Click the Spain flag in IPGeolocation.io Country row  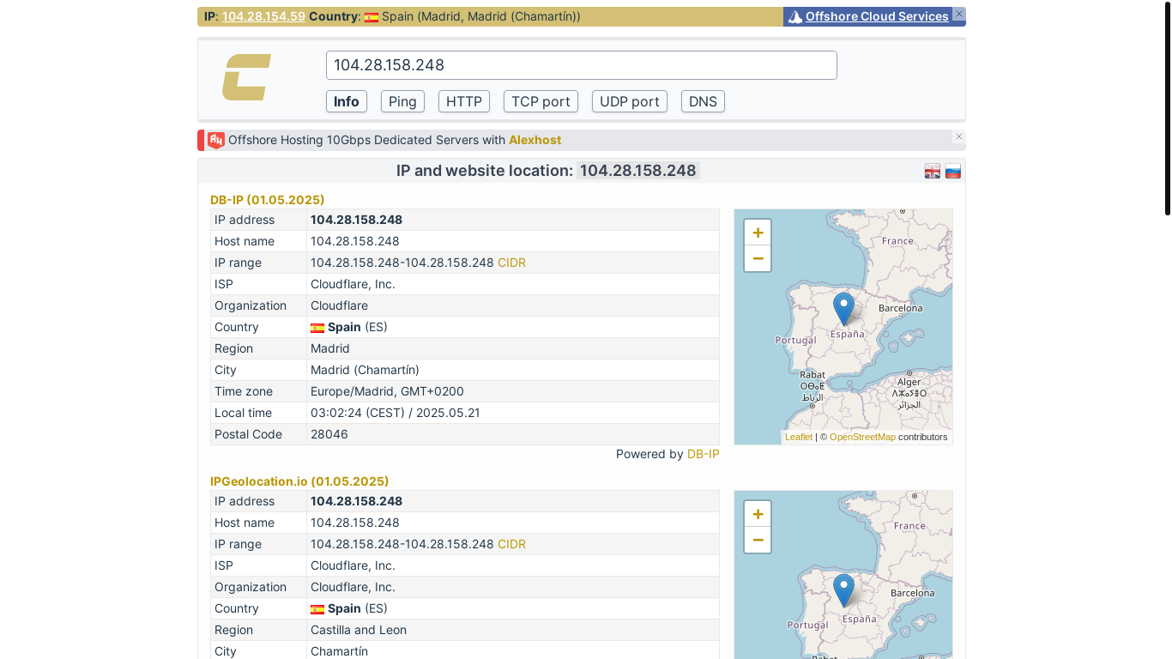(317, 609)
